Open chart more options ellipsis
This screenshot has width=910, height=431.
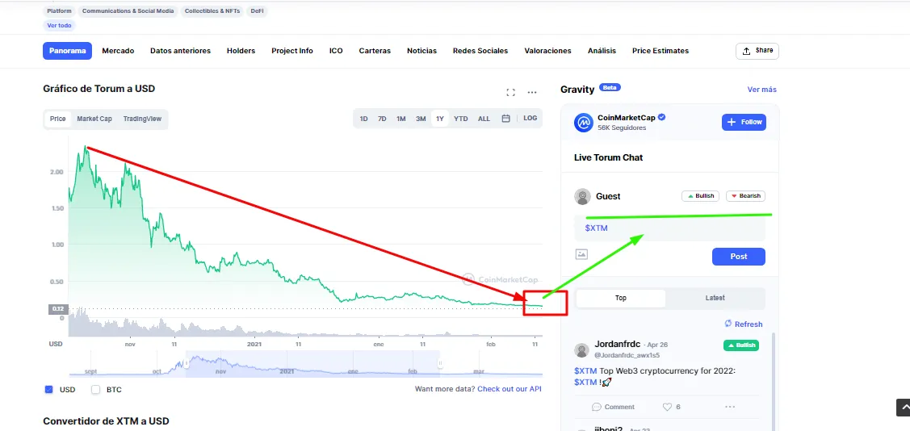[x=532, y=92]
